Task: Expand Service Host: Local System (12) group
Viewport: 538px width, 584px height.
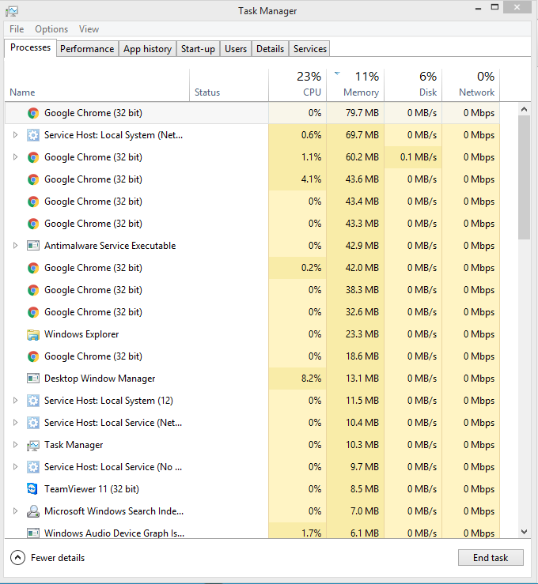Action: pos(15,401)
